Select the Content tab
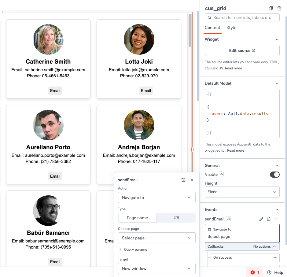The width and height of the screenshot is (287, 277). point(212,28)
